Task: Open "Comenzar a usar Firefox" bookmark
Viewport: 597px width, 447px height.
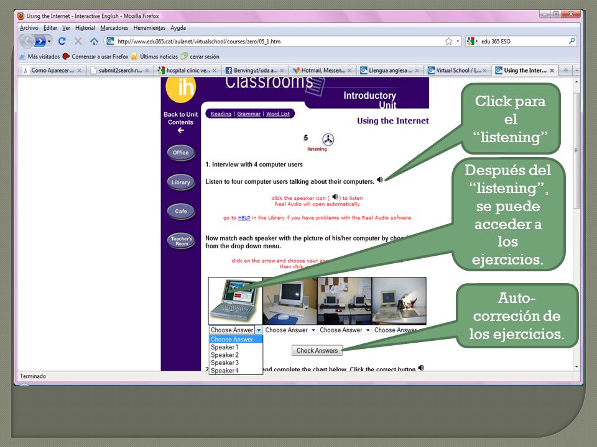Action: [95, 56]
